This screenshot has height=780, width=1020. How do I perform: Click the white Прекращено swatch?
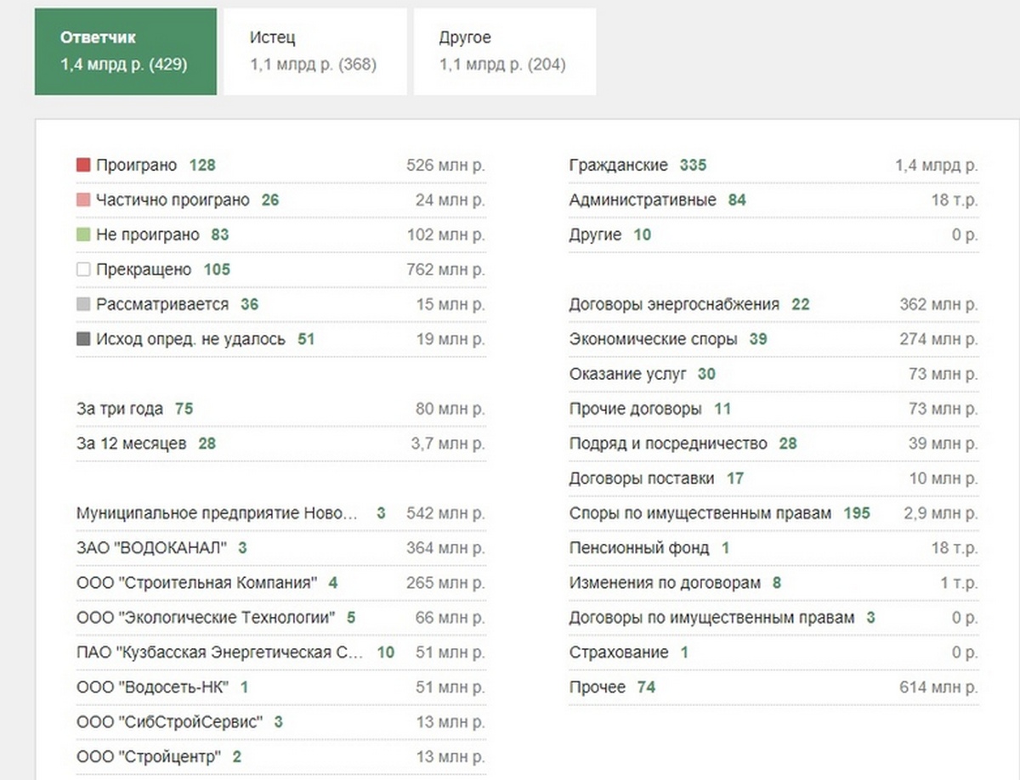coord(83,269)
